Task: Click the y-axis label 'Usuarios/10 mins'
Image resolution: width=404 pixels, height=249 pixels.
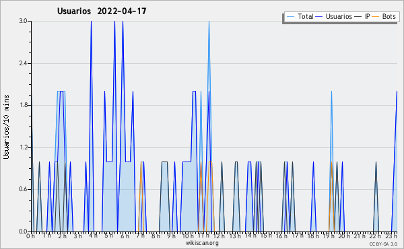Action: tap(6, 127)
